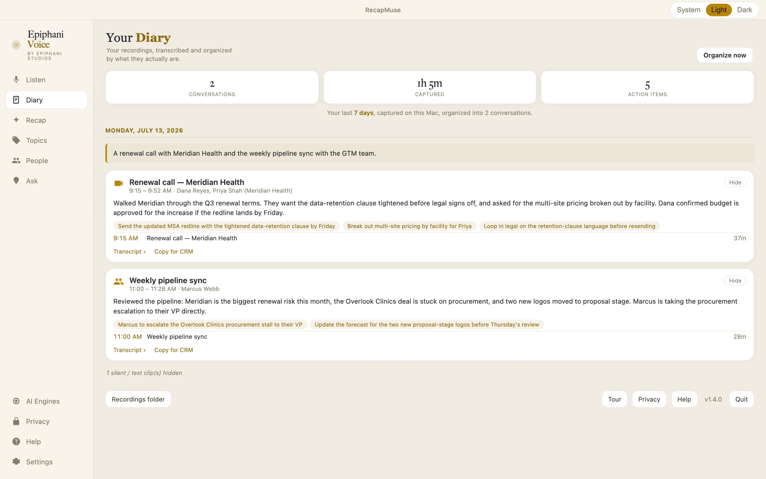
Task: Copy Weekly pipeline sync for CRM
Action: 174,350
